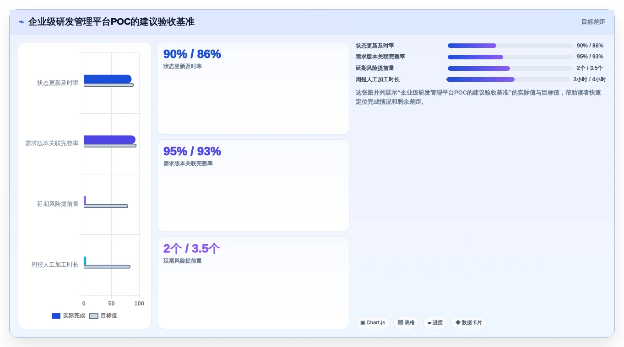Image resolution: width=624 pixels, height=347 pixels.
Task: Click the 状态更新及时率 caption in first card
Action: click(x=183, y=67)
